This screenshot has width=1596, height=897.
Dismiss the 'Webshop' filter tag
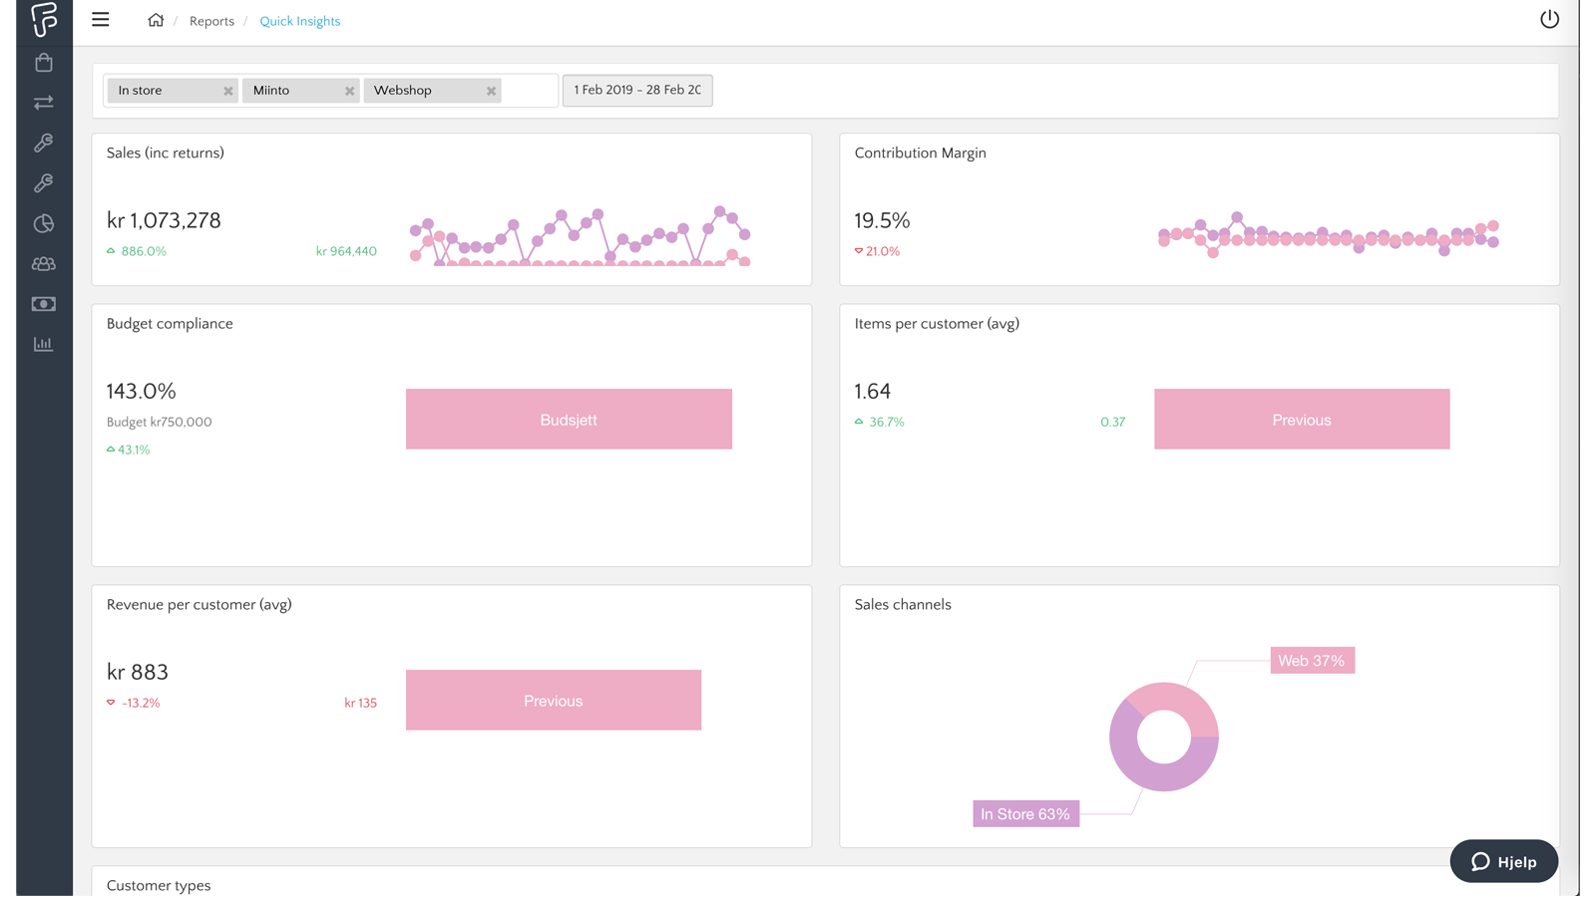point(491,90)
